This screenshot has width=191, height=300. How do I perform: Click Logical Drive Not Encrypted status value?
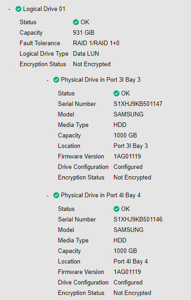(x=92, y=64)
